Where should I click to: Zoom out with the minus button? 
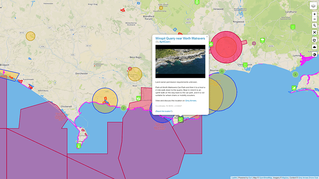click(x=314, y=19)
